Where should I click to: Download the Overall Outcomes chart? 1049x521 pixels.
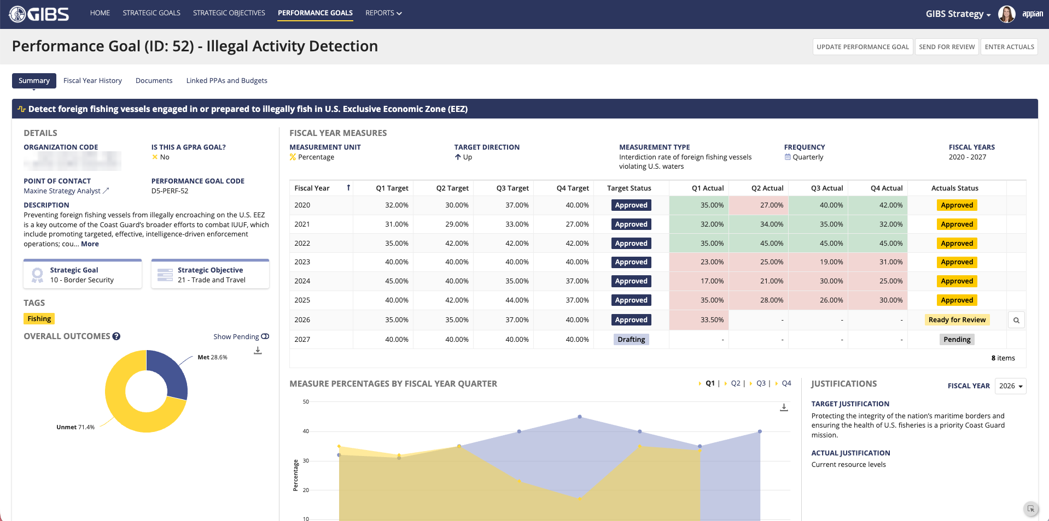pos(258,351)
